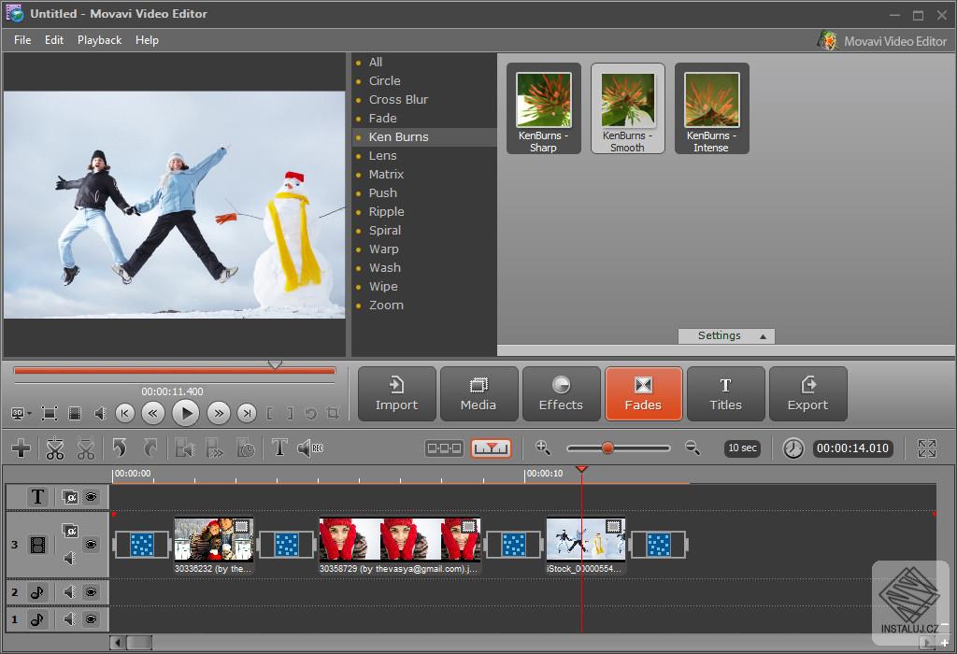Click the preview seek bar
Screen dimensions: 957x654
coord(175,370)
